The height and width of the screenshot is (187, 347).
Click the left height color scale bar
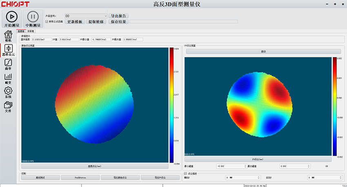coord(171,106)
